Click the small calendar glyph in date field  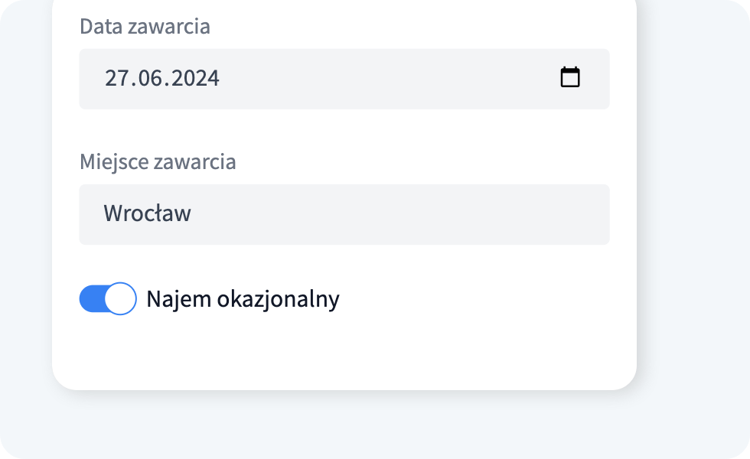(569, 77)
